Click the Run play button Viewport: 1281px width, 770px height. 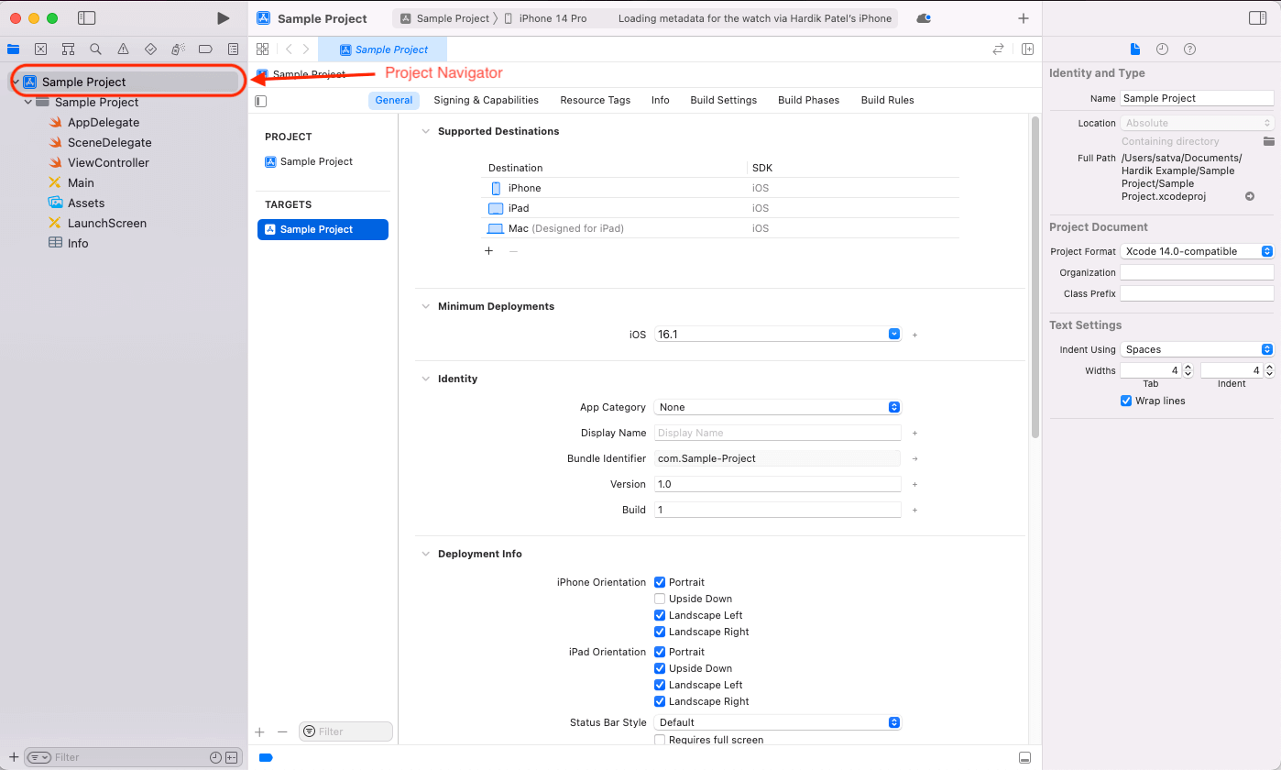click(223, 18)
